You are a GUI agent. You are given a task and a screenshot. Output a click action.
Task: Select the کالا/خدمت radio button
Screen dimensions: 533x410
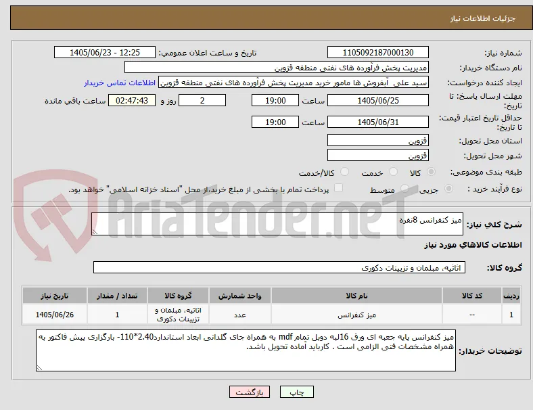pos(345,172)
